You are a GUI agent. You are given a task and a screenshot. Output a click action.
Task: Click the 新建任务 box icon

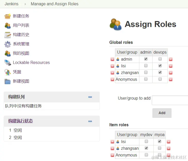(8, 16)
